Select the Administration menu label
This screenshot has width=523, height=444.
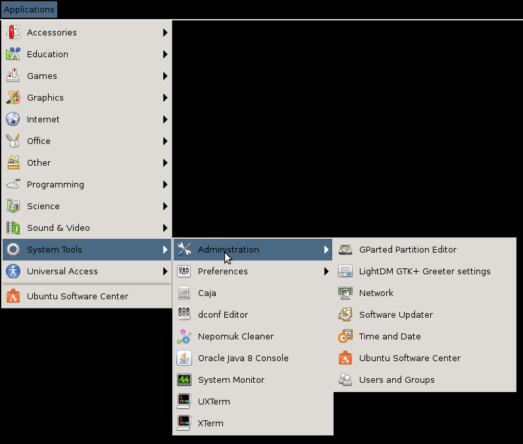(x=228, y=249)
